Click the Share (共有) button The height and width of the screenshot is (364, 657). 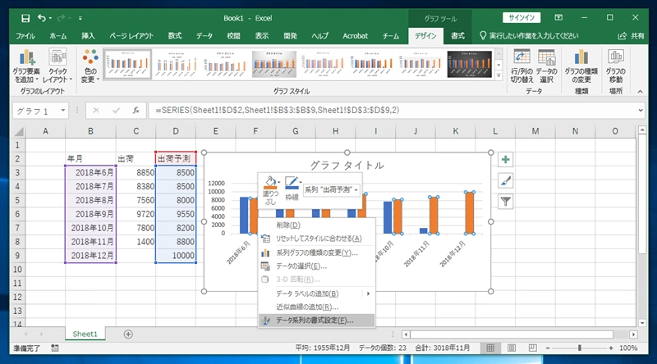(x=631, y=36)
